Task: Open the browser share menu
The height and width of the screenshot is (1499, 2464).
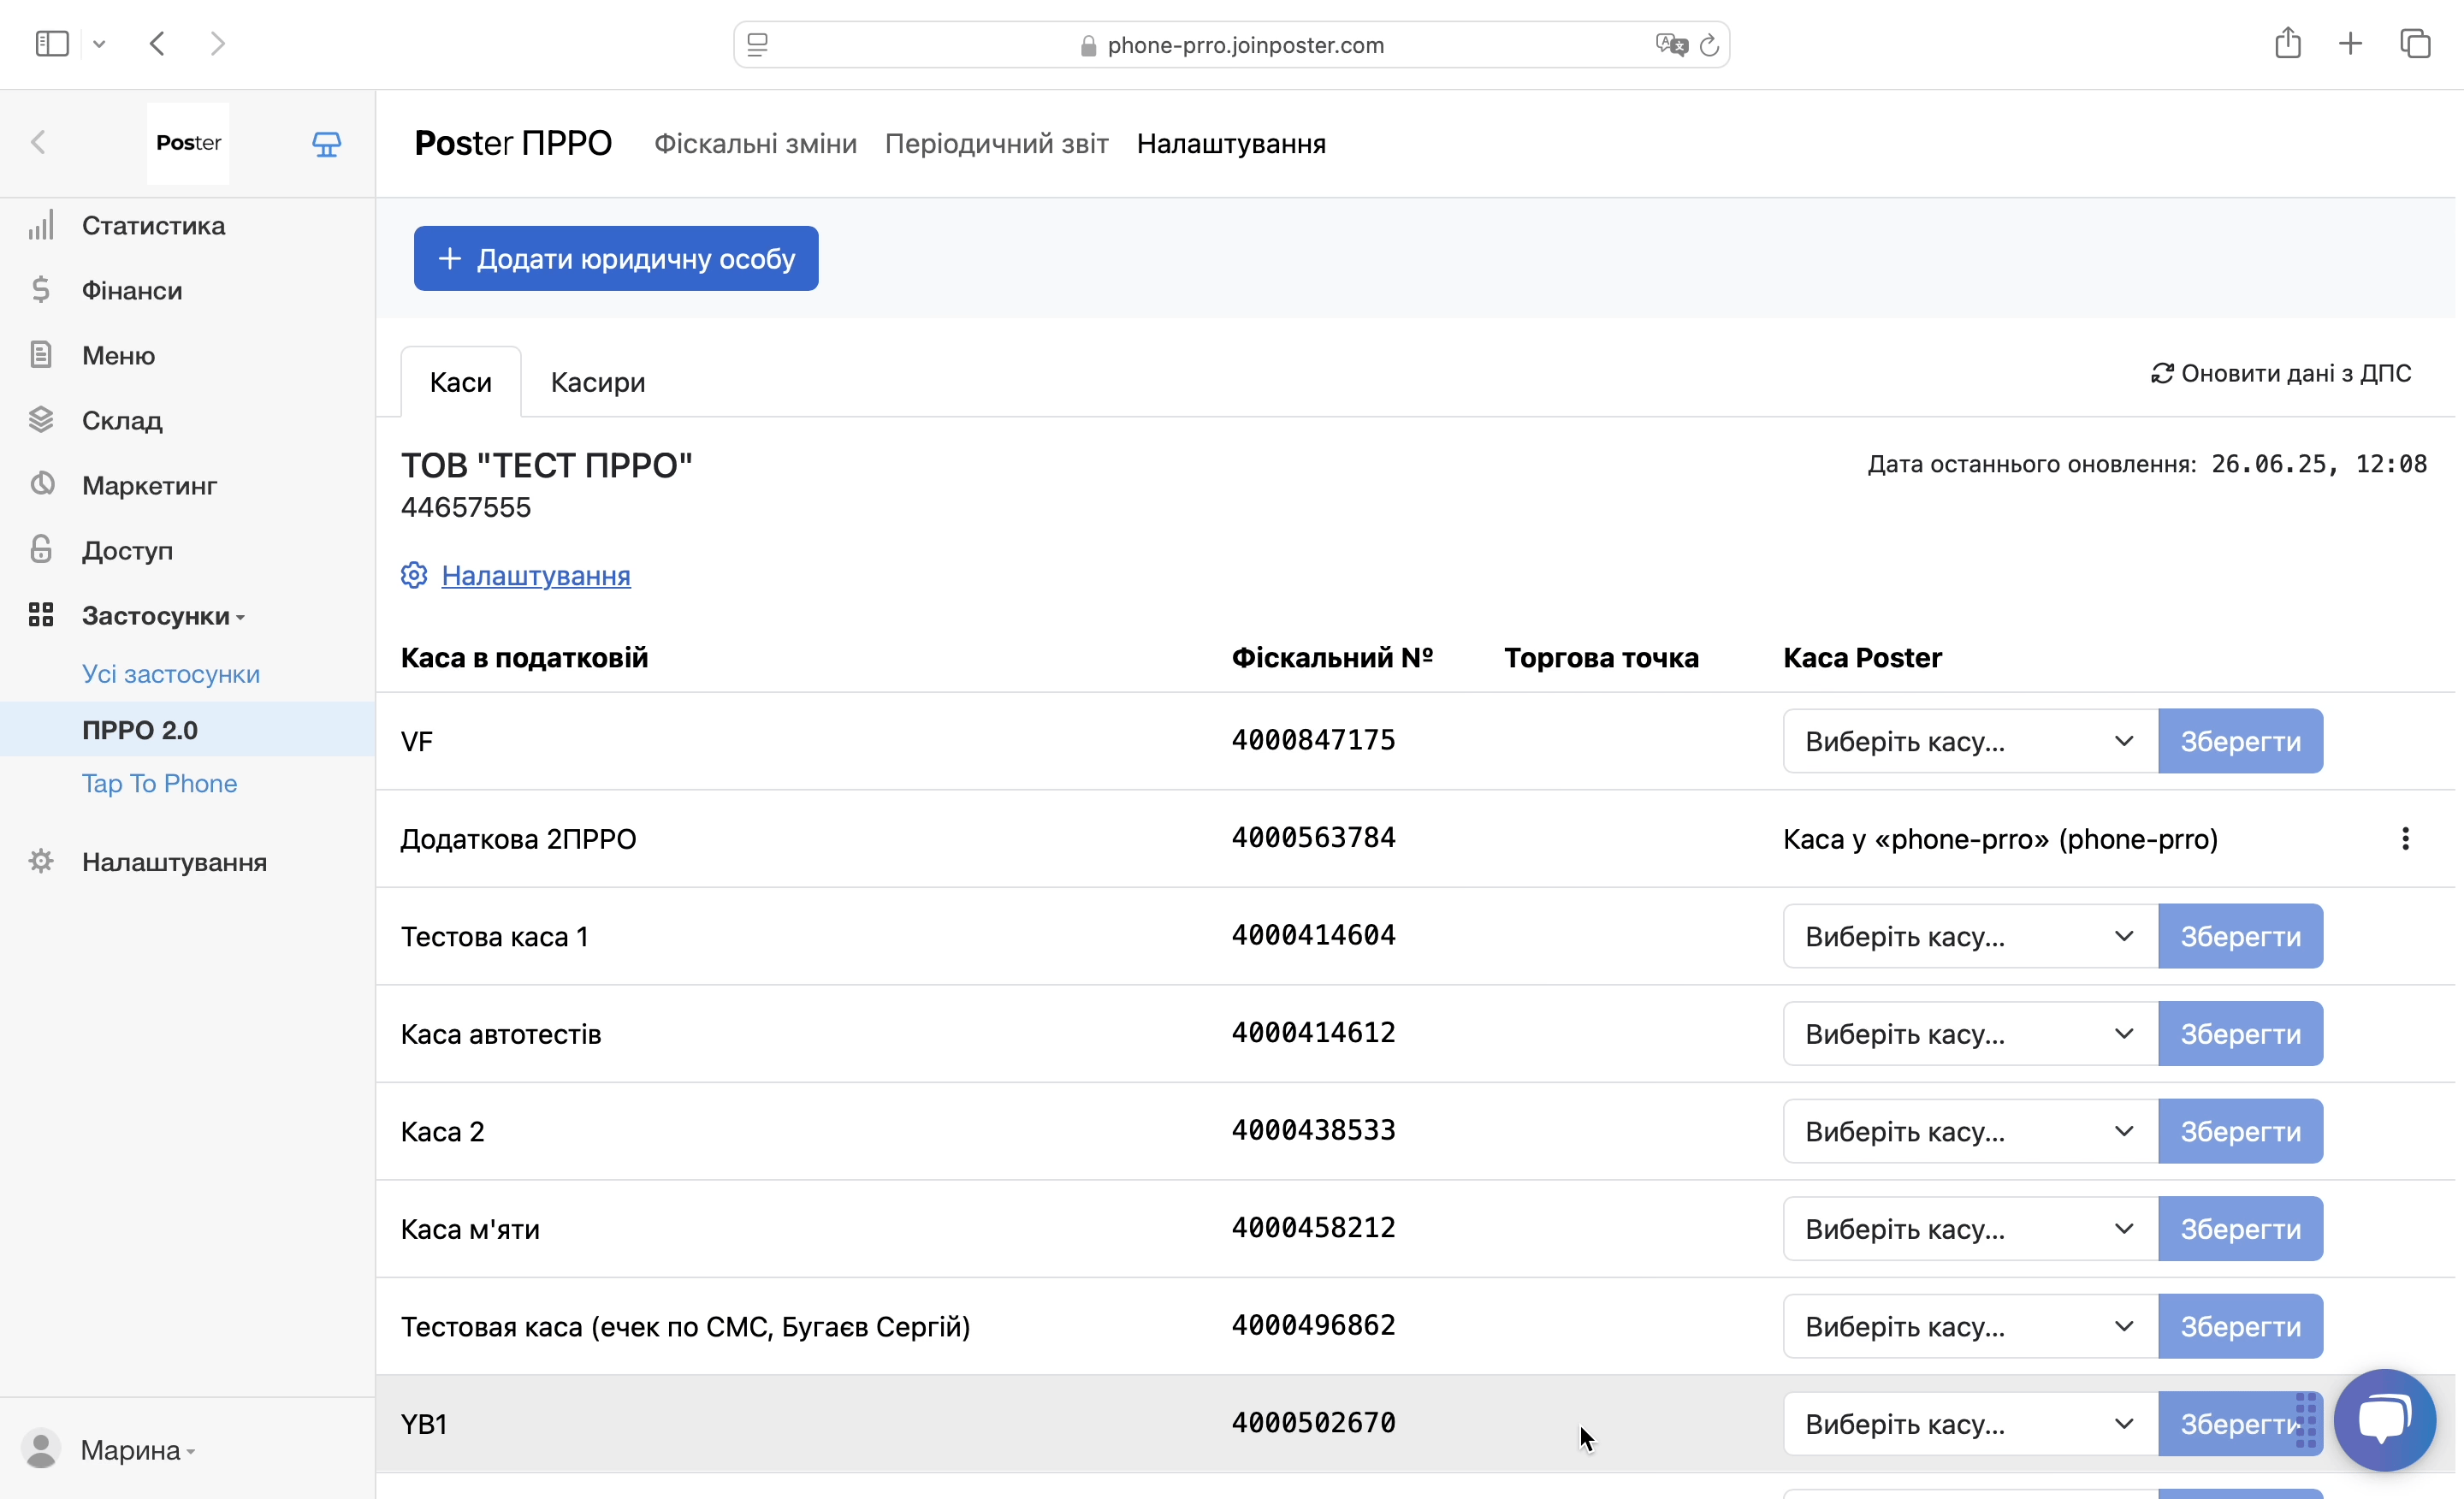Action: pyautogui.click(x=2288, y=43)
